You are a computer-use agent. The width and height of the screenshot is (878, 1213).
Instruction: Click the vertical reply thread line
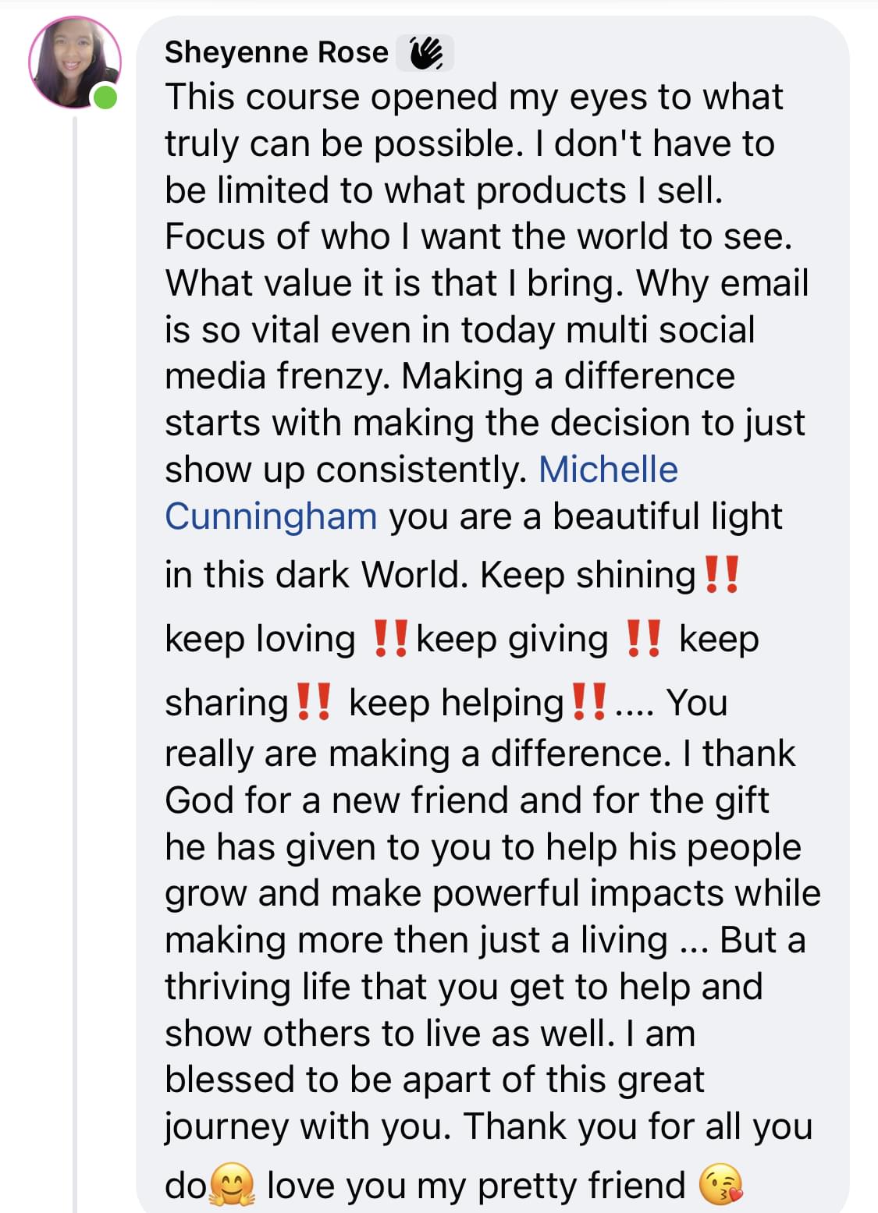pos(75,664)
